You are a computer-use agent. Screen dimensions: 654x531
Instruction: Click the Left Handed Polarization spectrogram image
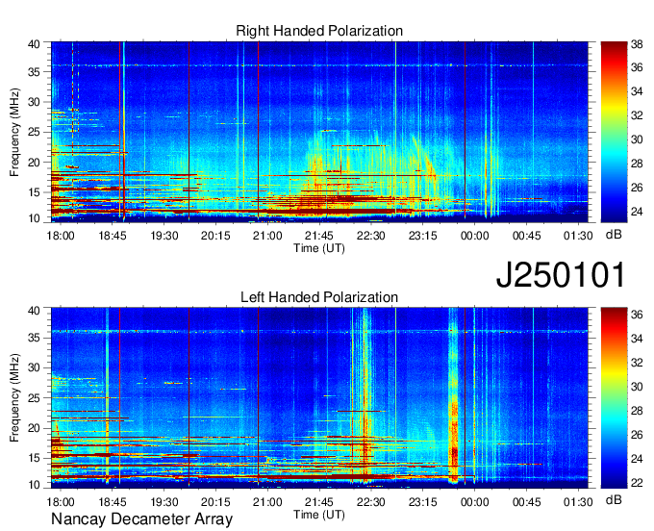(x=319, y=398)
